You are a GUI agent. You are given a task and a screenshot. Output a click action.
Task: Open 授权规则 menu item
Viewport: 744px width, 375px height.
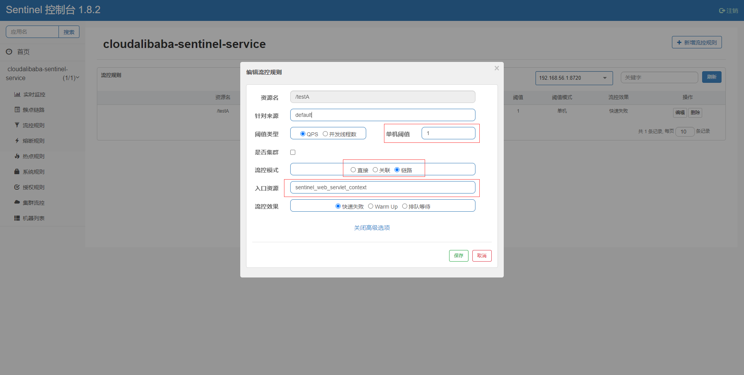[x=34, y=187]
